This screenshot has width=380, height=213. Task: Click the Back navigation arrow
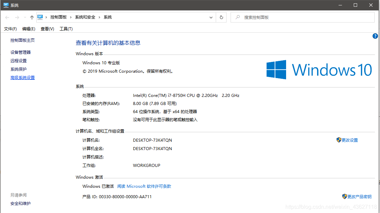tap(7, 17)
